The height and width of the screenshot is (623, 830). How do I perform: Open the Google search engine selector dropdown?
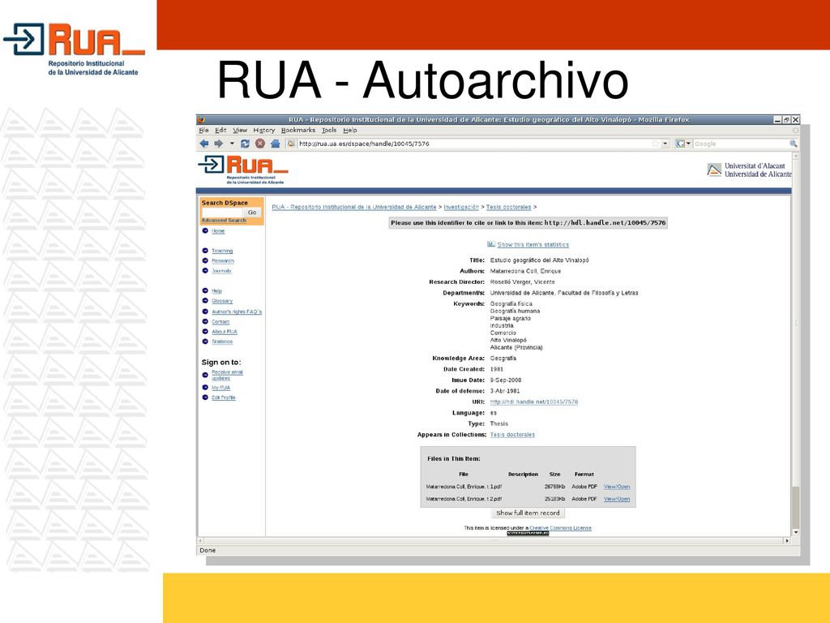(683, 144)
